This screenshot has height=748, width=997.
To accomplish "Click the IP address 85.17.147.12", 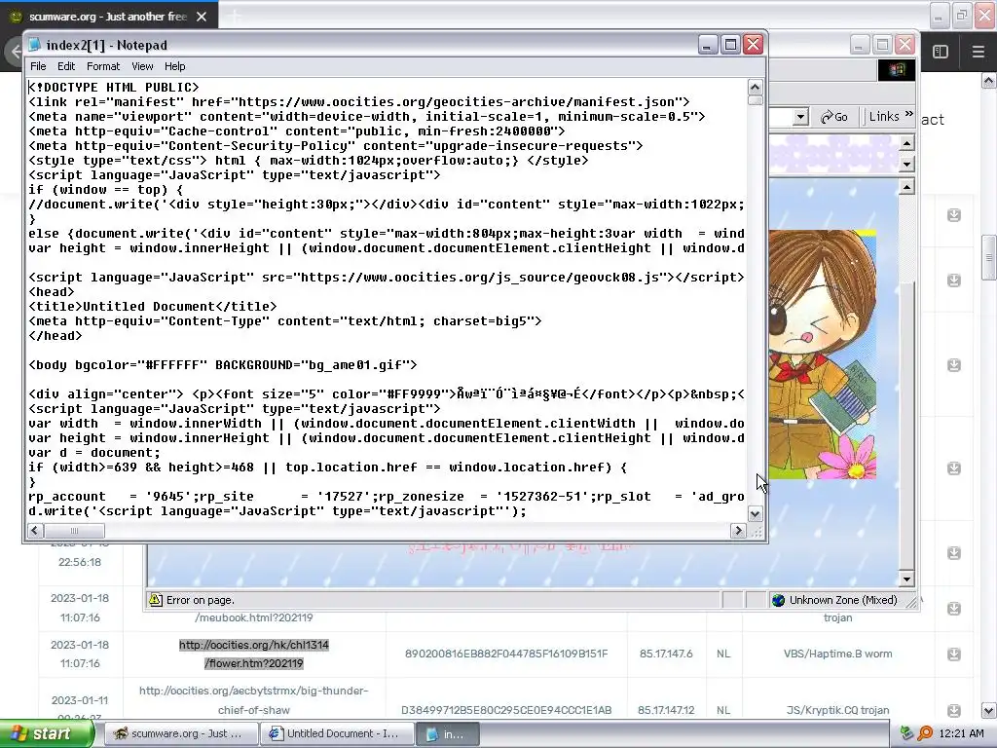I will (666, 710).
